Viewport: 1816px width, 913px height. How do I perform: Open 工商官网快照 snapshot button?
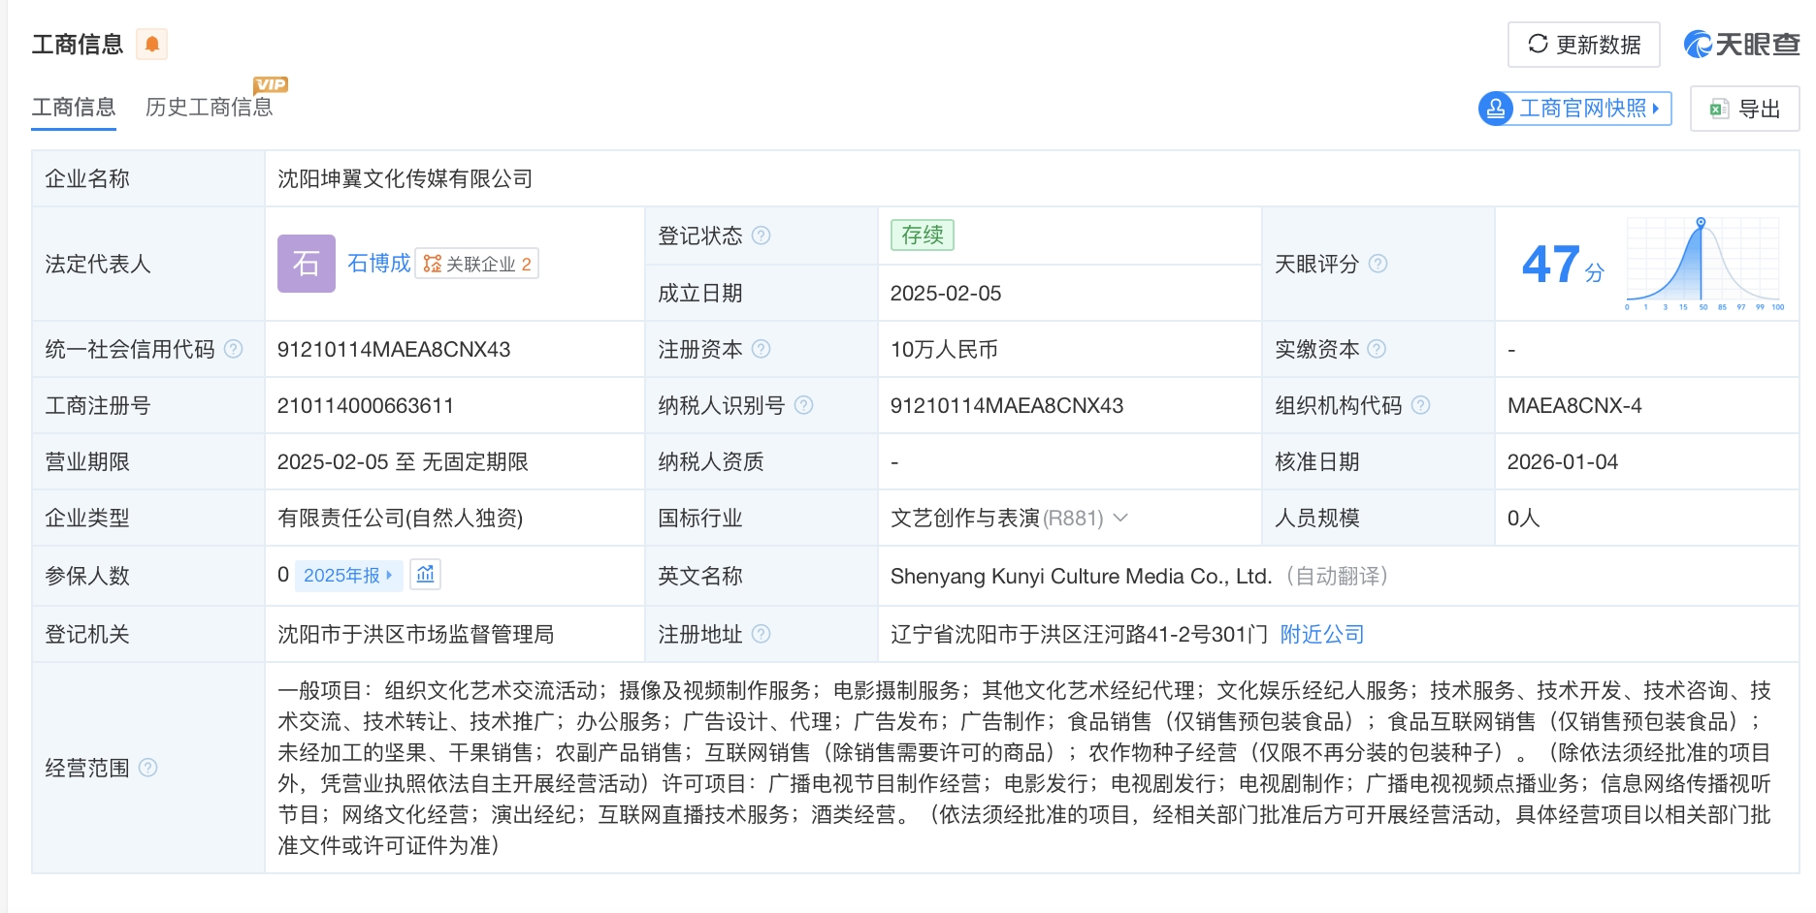click(1574, 108)
